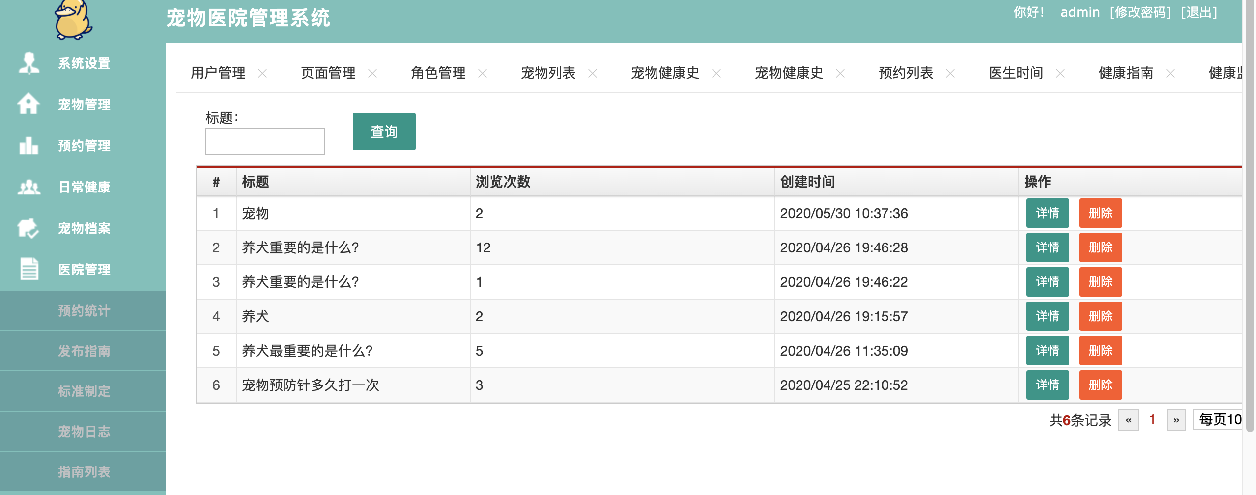Click the 医院管理 document icon
Viewport: 1256px width, 495px height.
click(29, 269)
